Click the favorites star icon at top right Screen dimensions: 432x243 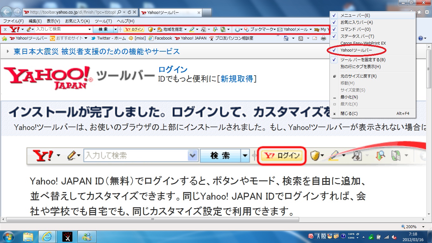point(419,12)
